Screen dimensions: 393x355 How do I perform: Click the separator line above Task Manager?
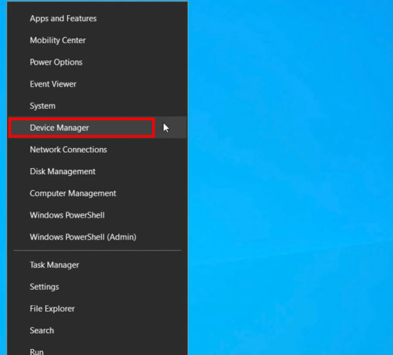point(97,251)
